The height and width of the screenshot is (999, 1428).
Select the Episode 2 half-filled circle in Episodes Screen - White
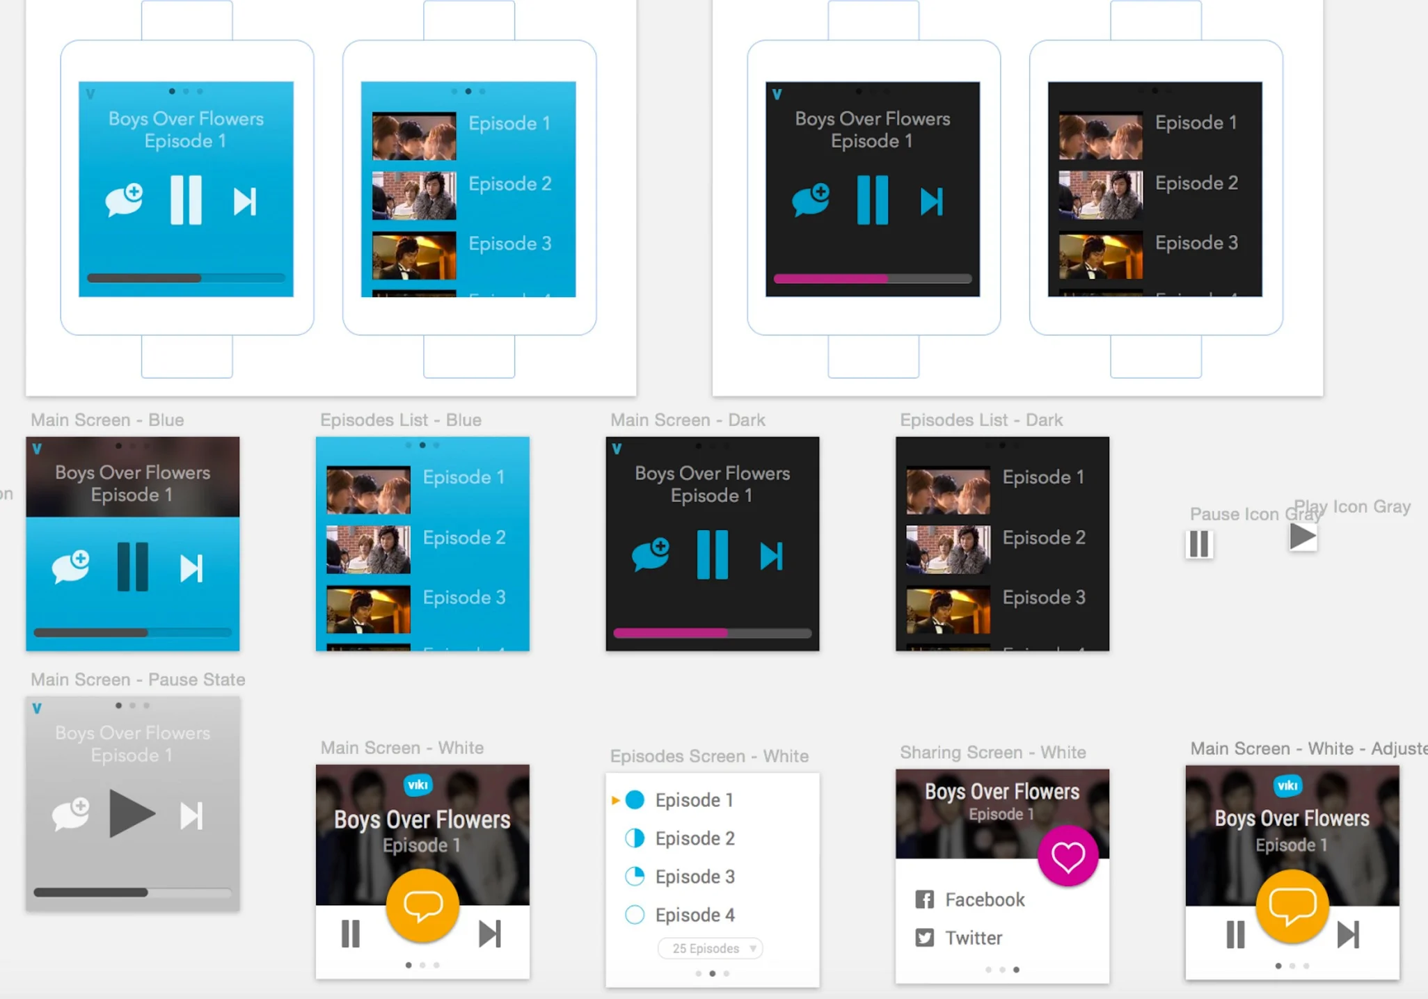pos(635,838)
